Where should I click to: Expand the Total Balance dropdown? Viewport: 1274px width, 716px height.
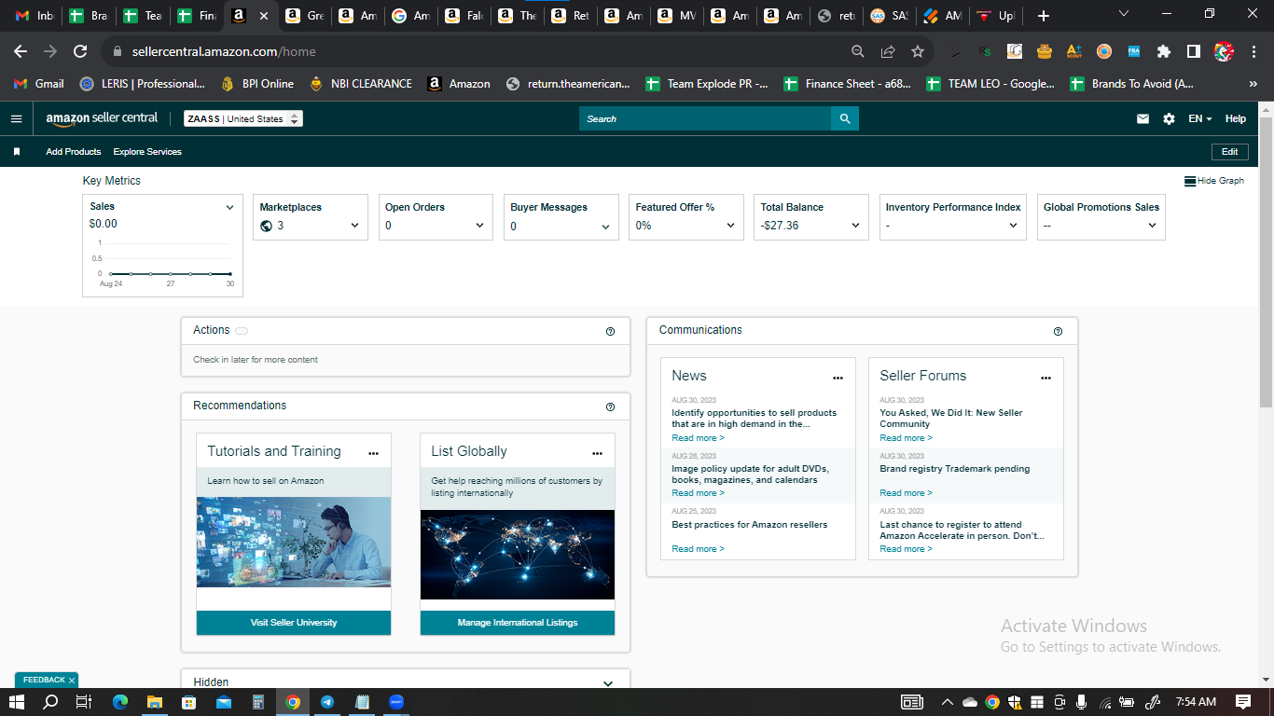[855, 226]
